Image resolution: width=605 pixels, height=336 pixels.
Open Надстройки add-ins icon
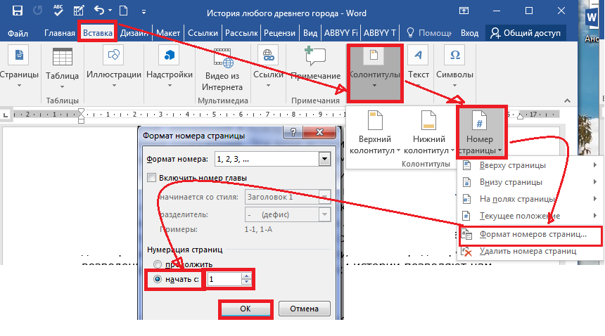(169, 56)
